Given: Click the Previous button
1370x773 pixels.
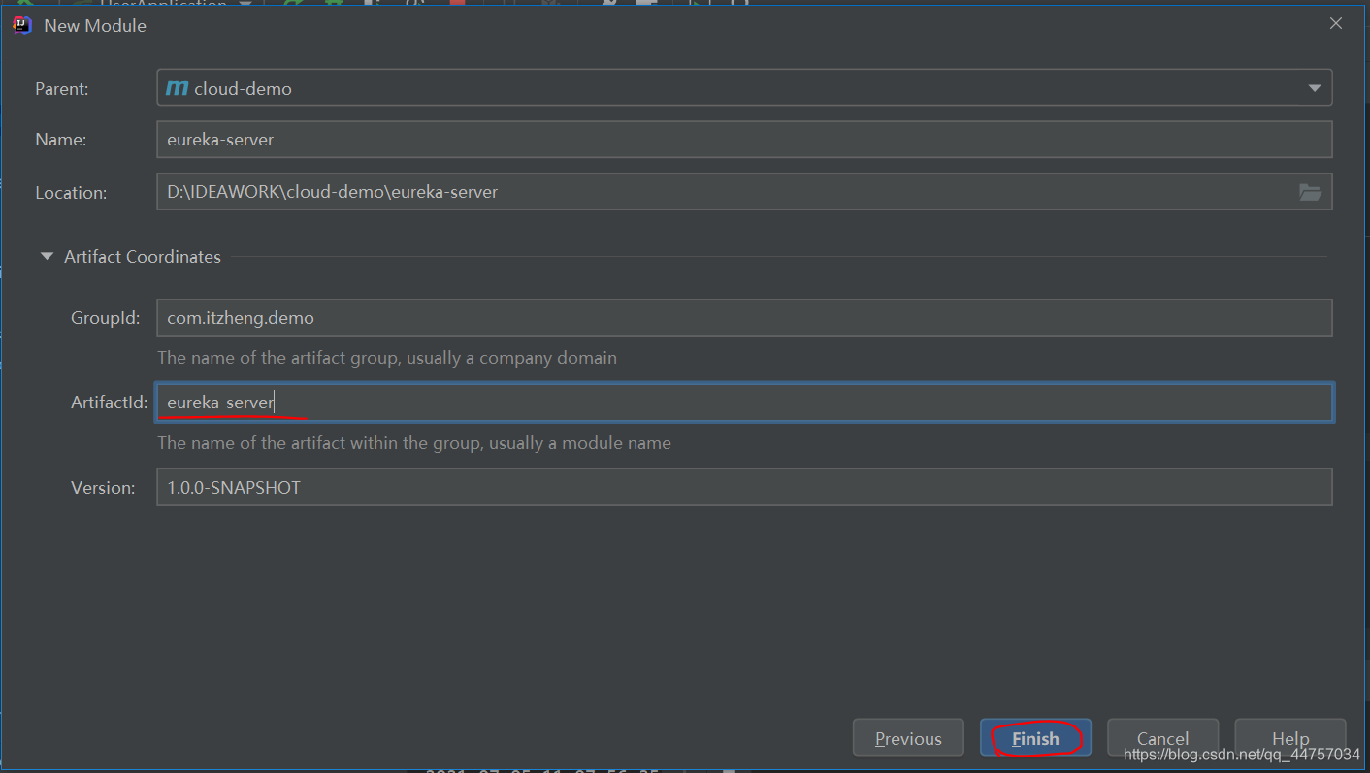Looking at the screenshot, I should click(908, 738).
